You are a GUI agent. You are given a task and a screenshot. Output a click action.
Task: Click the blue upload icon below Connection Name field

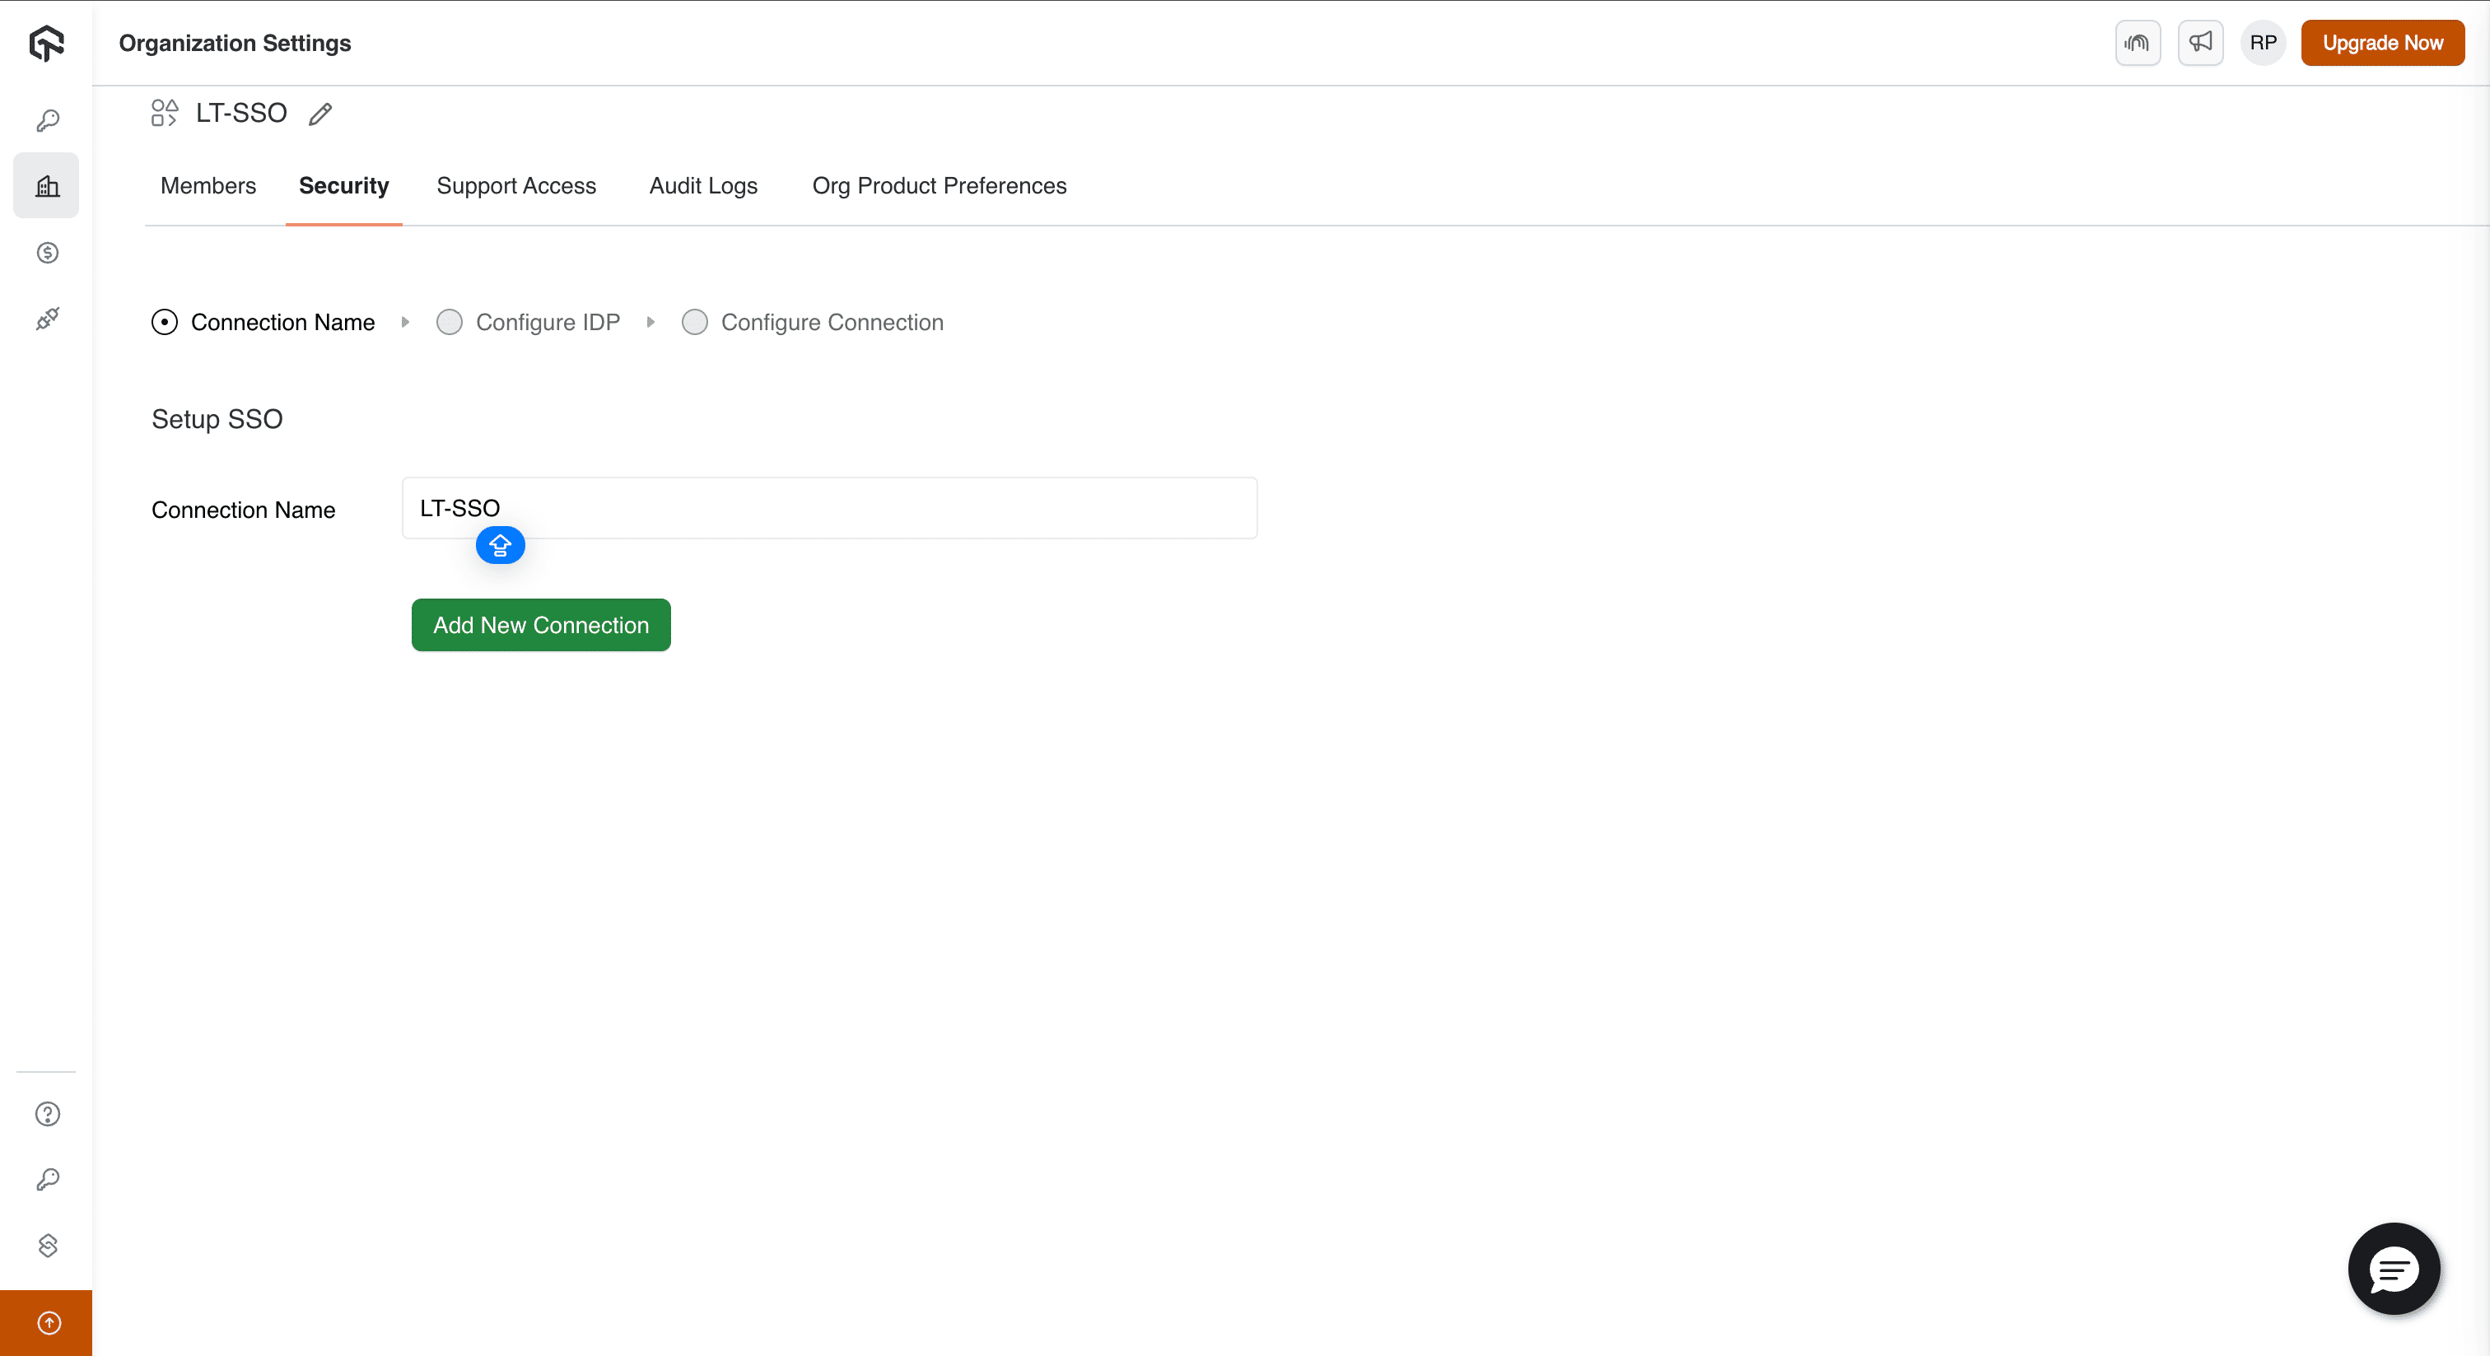pyautogui.click(x=500, y=545)
